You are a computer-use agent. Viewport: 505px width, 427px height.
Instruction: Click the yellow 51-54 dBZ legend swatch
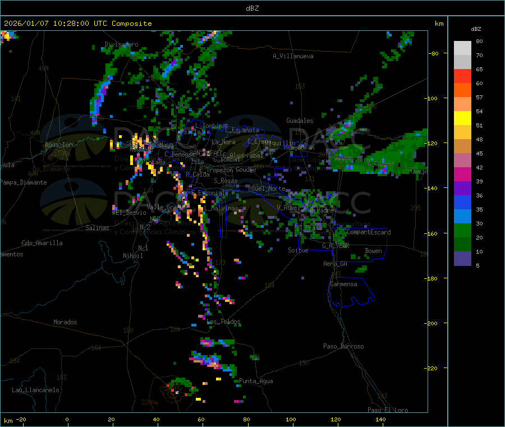coord(462,118)
